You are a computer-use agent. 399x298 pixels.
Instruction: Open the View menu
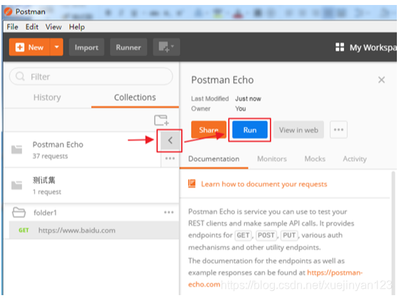coord(54,26)
